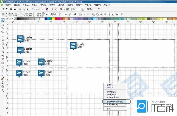Select the Basic shapes tool
This screenshot has width=177, height=116.
(x=3, y=55)
